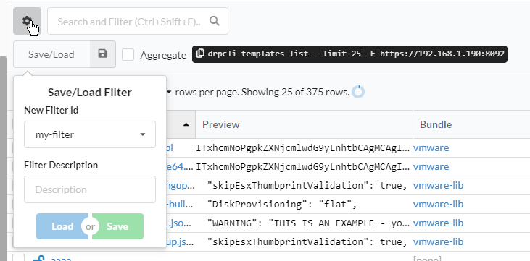Open the my-filter dropdown
530x261 pixels.
90,134
